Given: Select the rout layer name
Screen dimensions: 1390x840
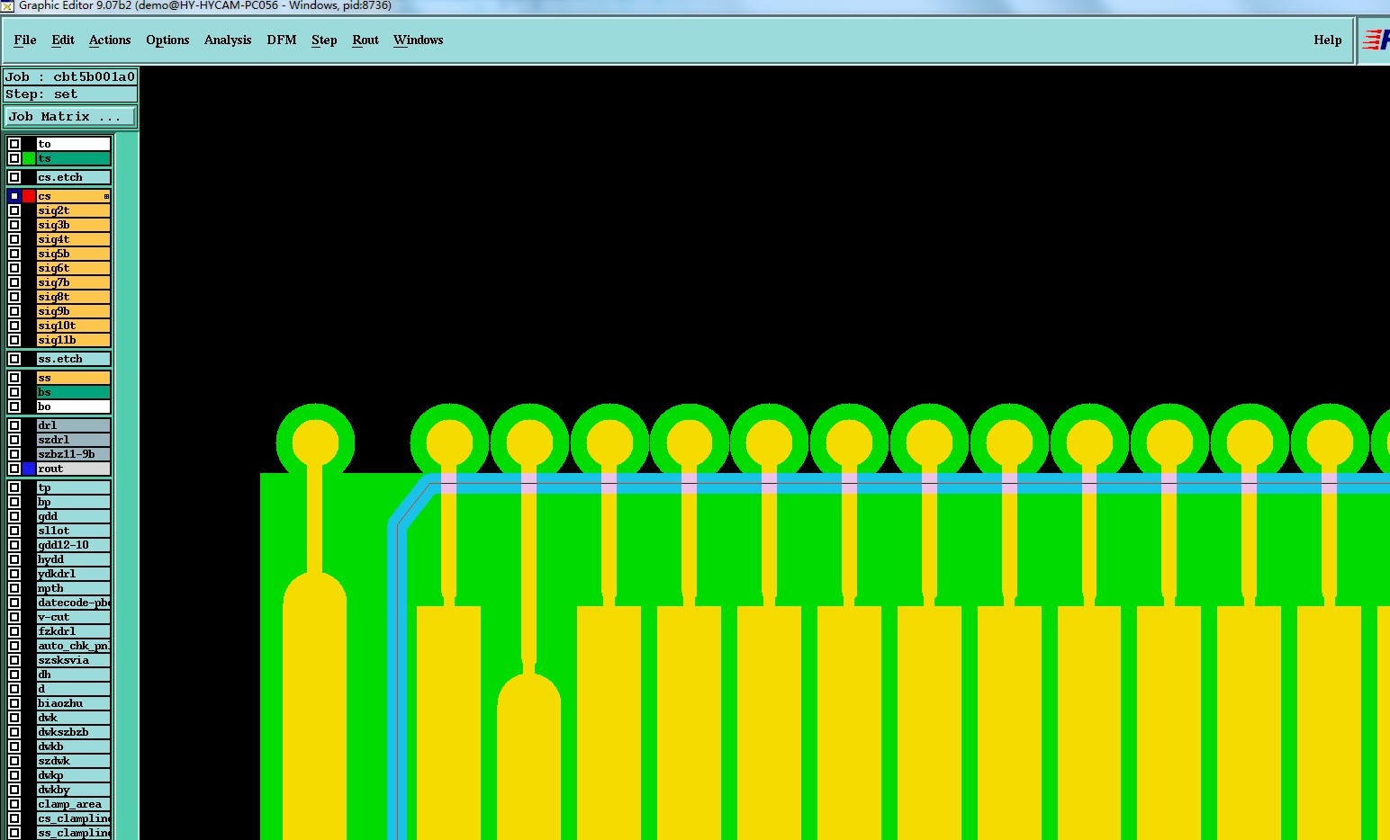Looking at the screenshot, I should [x=74, y=469].
